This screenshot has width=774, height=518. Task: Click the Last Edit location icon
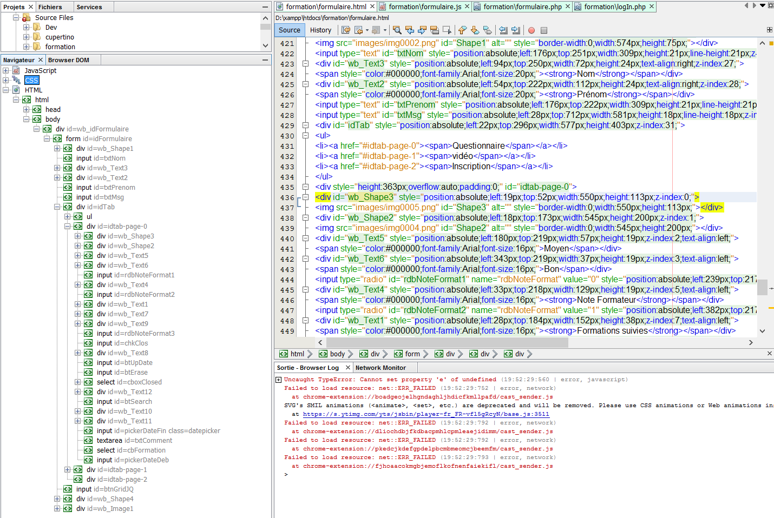[x=346, y=30]
